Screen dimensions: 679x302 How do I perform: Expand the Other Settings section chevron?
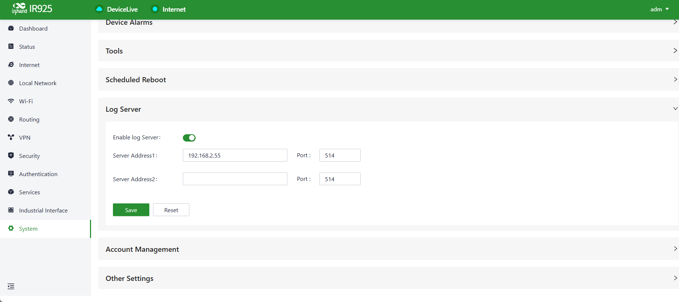click(675, 278)
